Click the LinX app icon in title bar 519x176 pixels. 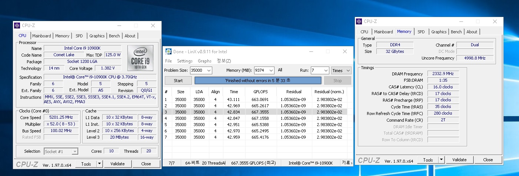[x=169, y=51]
